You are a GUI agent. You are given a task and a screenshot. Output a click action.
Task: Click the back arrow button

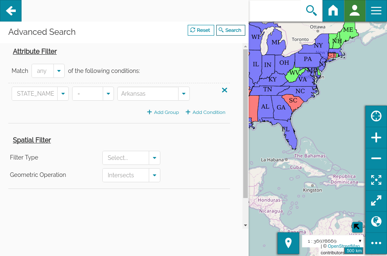tap(11, 11)
